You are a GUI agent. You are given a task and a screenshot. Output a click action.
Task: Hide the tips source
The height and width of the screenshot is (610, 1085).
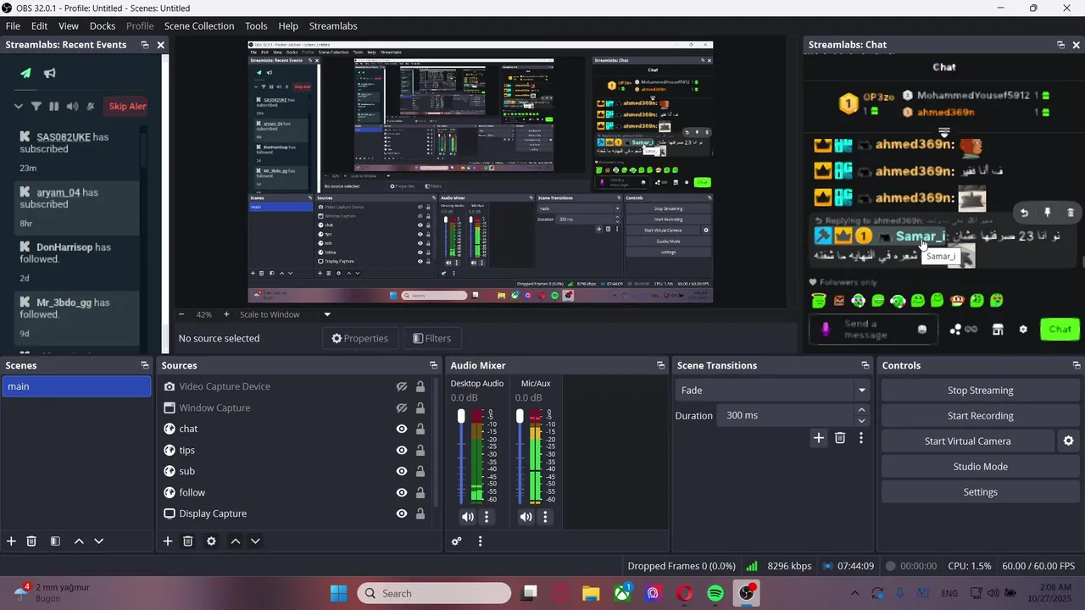(x=402, y=450)
